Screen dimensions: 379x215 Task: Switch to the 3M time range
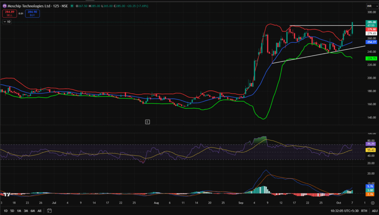tap(26, 211)
